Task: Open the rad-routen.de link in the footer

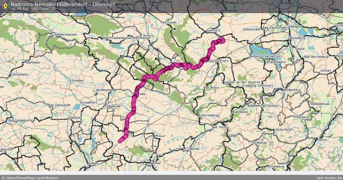Action: (329, 178)
